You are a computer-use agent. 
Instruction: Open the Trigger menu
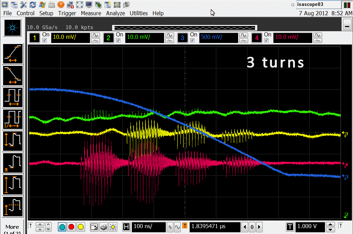click(x=67, y=13)
